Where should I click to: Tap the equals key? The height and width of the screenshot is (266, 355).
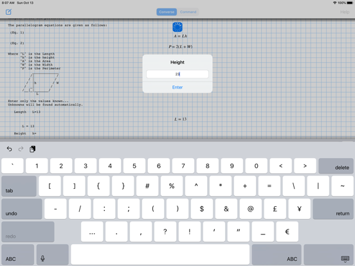[269, 186]
